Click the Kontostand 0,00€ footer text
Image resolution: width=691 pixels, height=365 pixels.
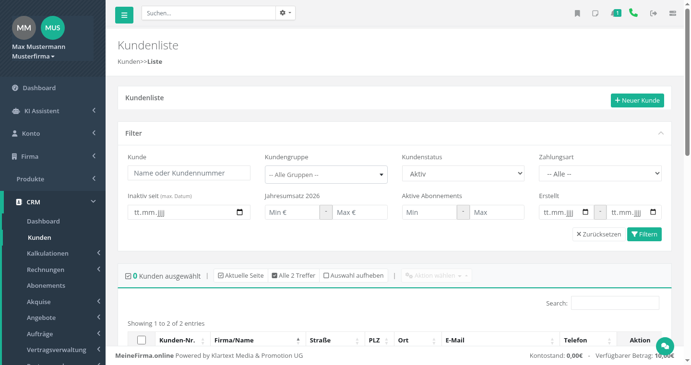[x=556, y=355]
